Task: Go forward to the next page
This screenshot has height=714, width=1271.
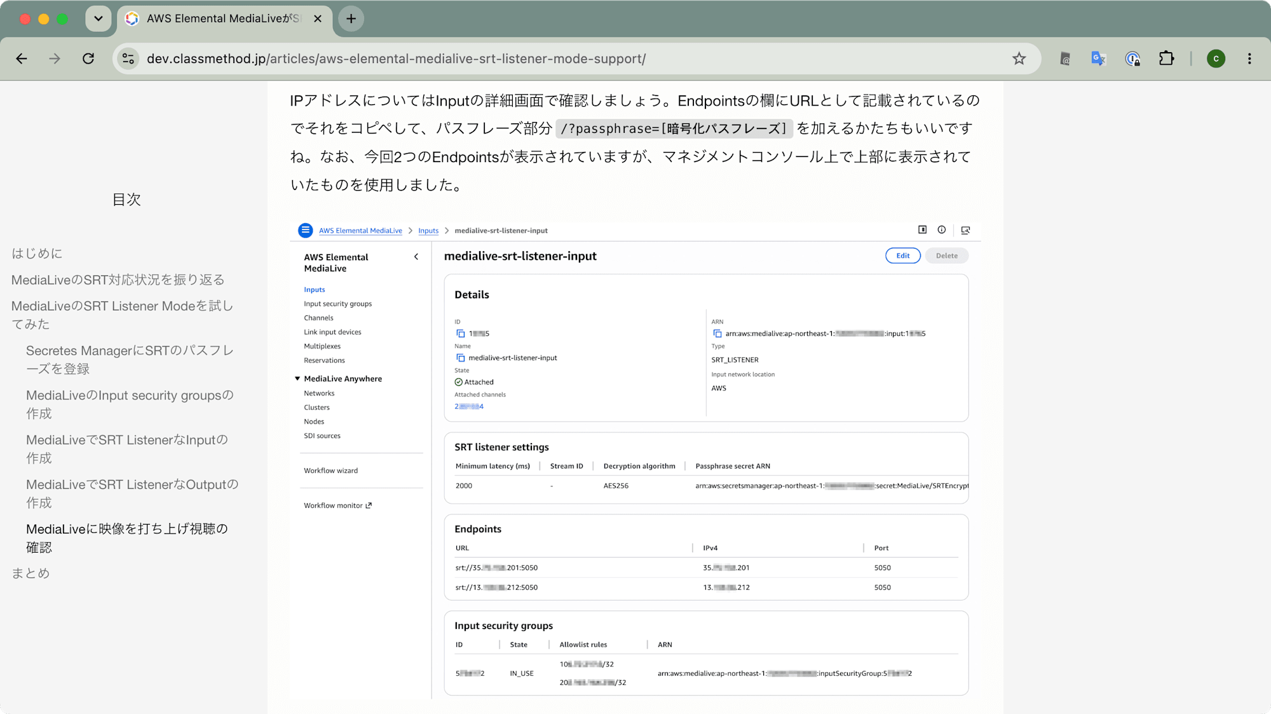Action: (x=55, y=58)
